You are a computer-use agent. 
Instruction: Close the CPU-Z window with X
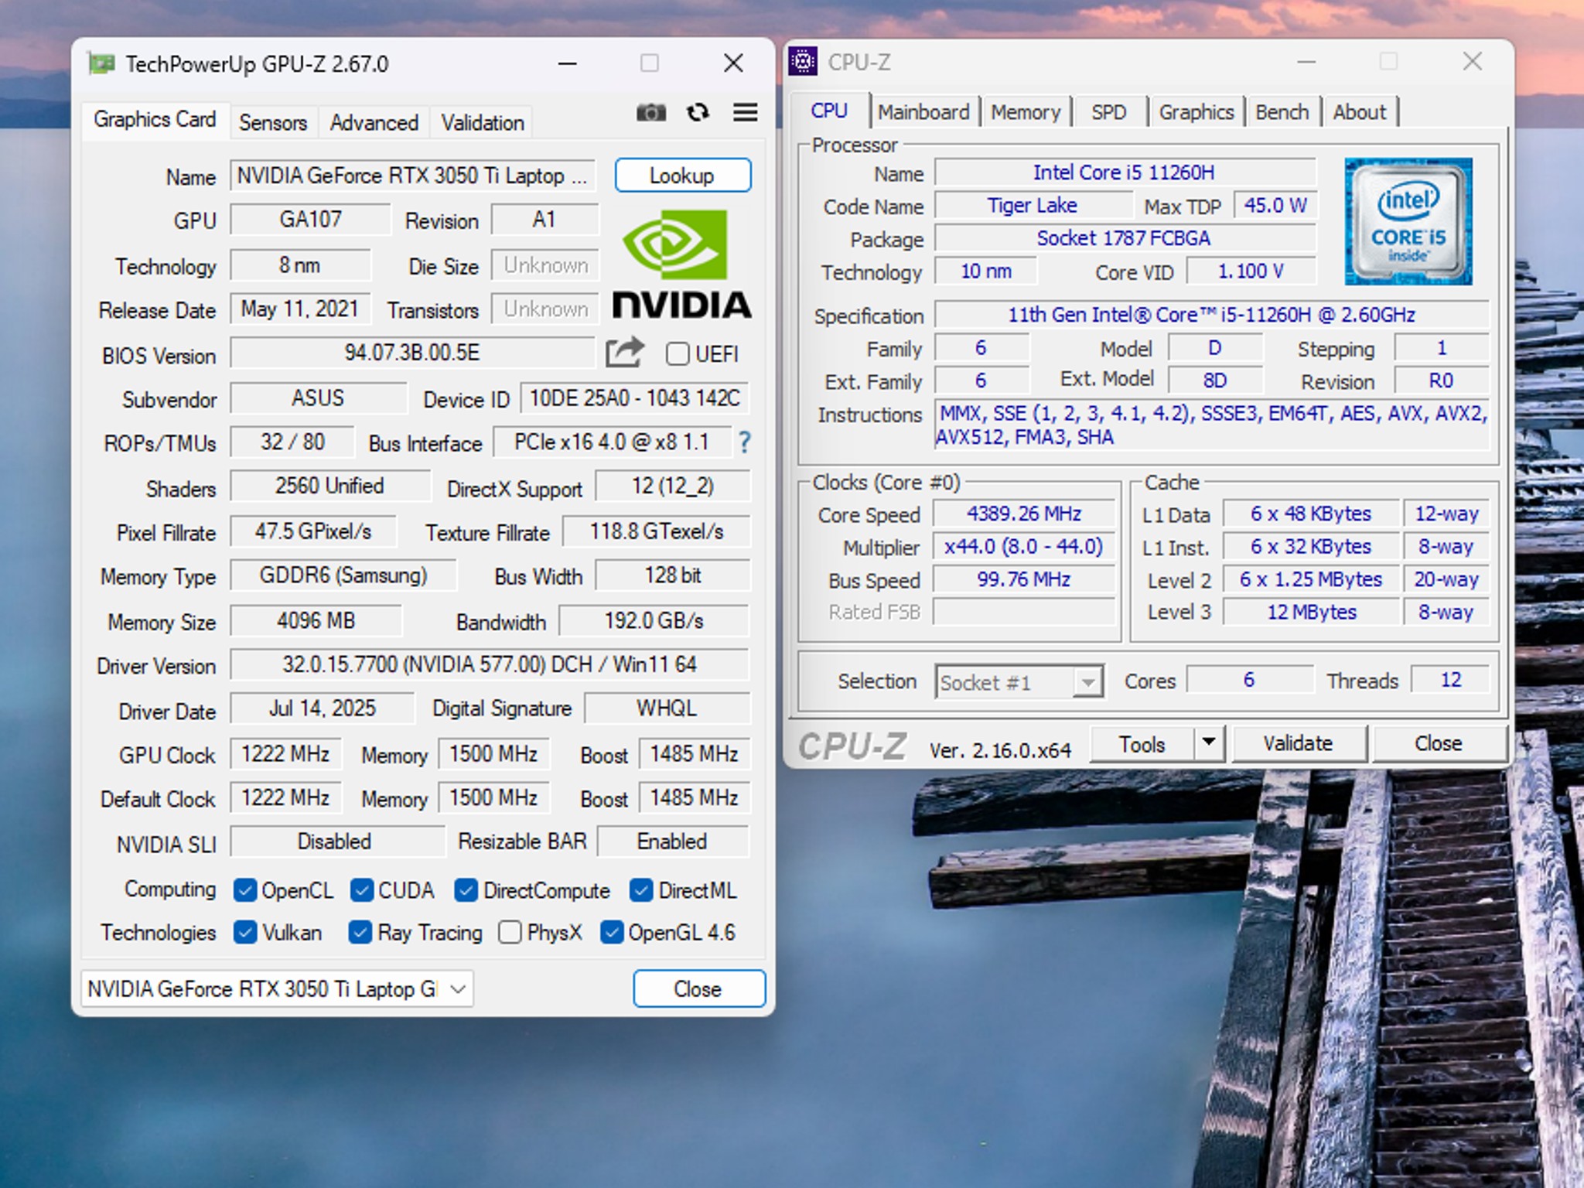[1473, 61]
